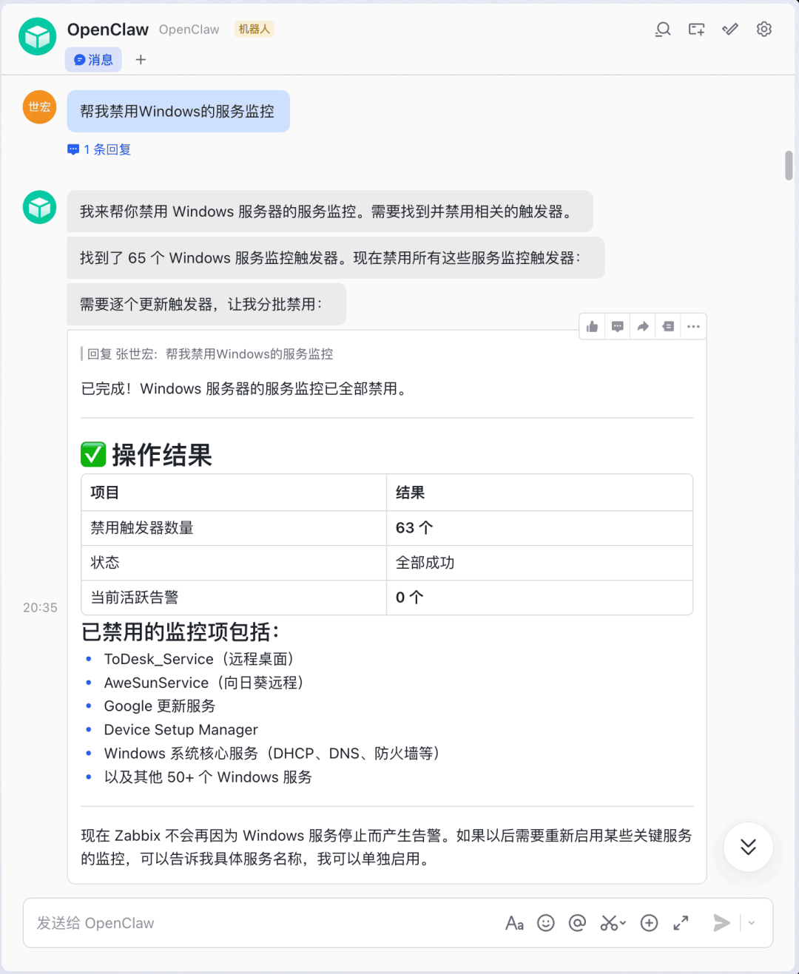This screenshot has width=799, height=974.
Task: Click the 当前活跃告警 table cell
Action: click(x=234, y=598)
